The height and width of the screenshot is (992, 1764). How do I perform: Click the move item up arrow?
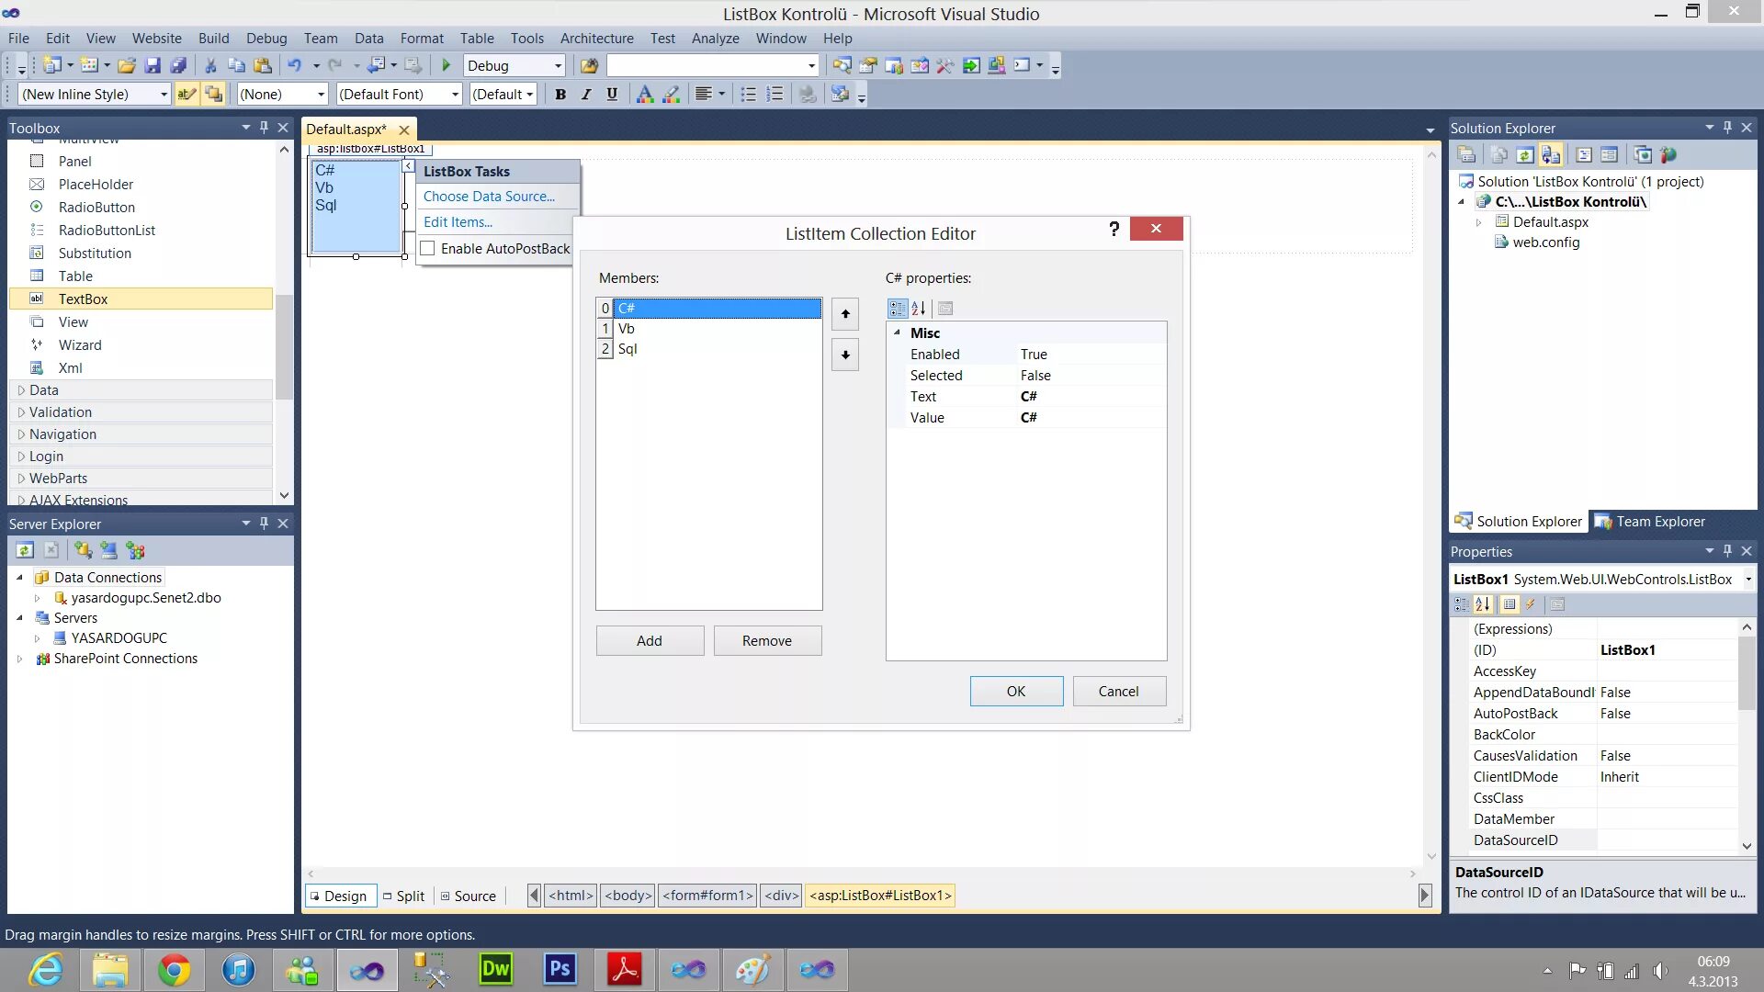pyautogui.click(x=845, y=314)
